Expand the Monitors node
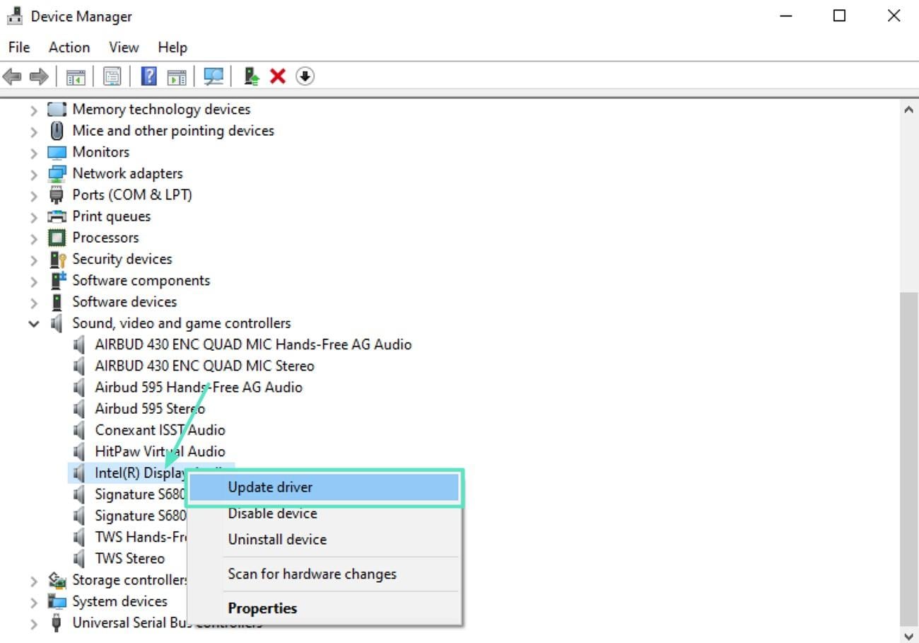The height and width of the screenshot is (643, 919). 33,152
